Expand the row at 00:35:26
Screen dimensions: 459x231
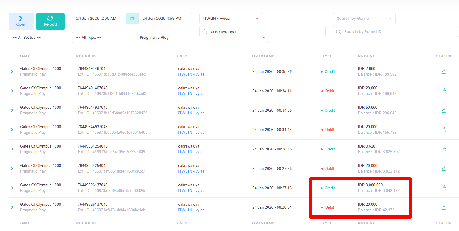(x=12, y=71)
